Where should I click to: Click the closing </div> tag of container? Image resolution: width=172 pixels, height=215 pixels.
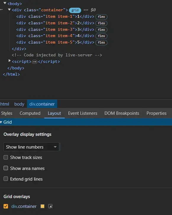tap(19, 49)
